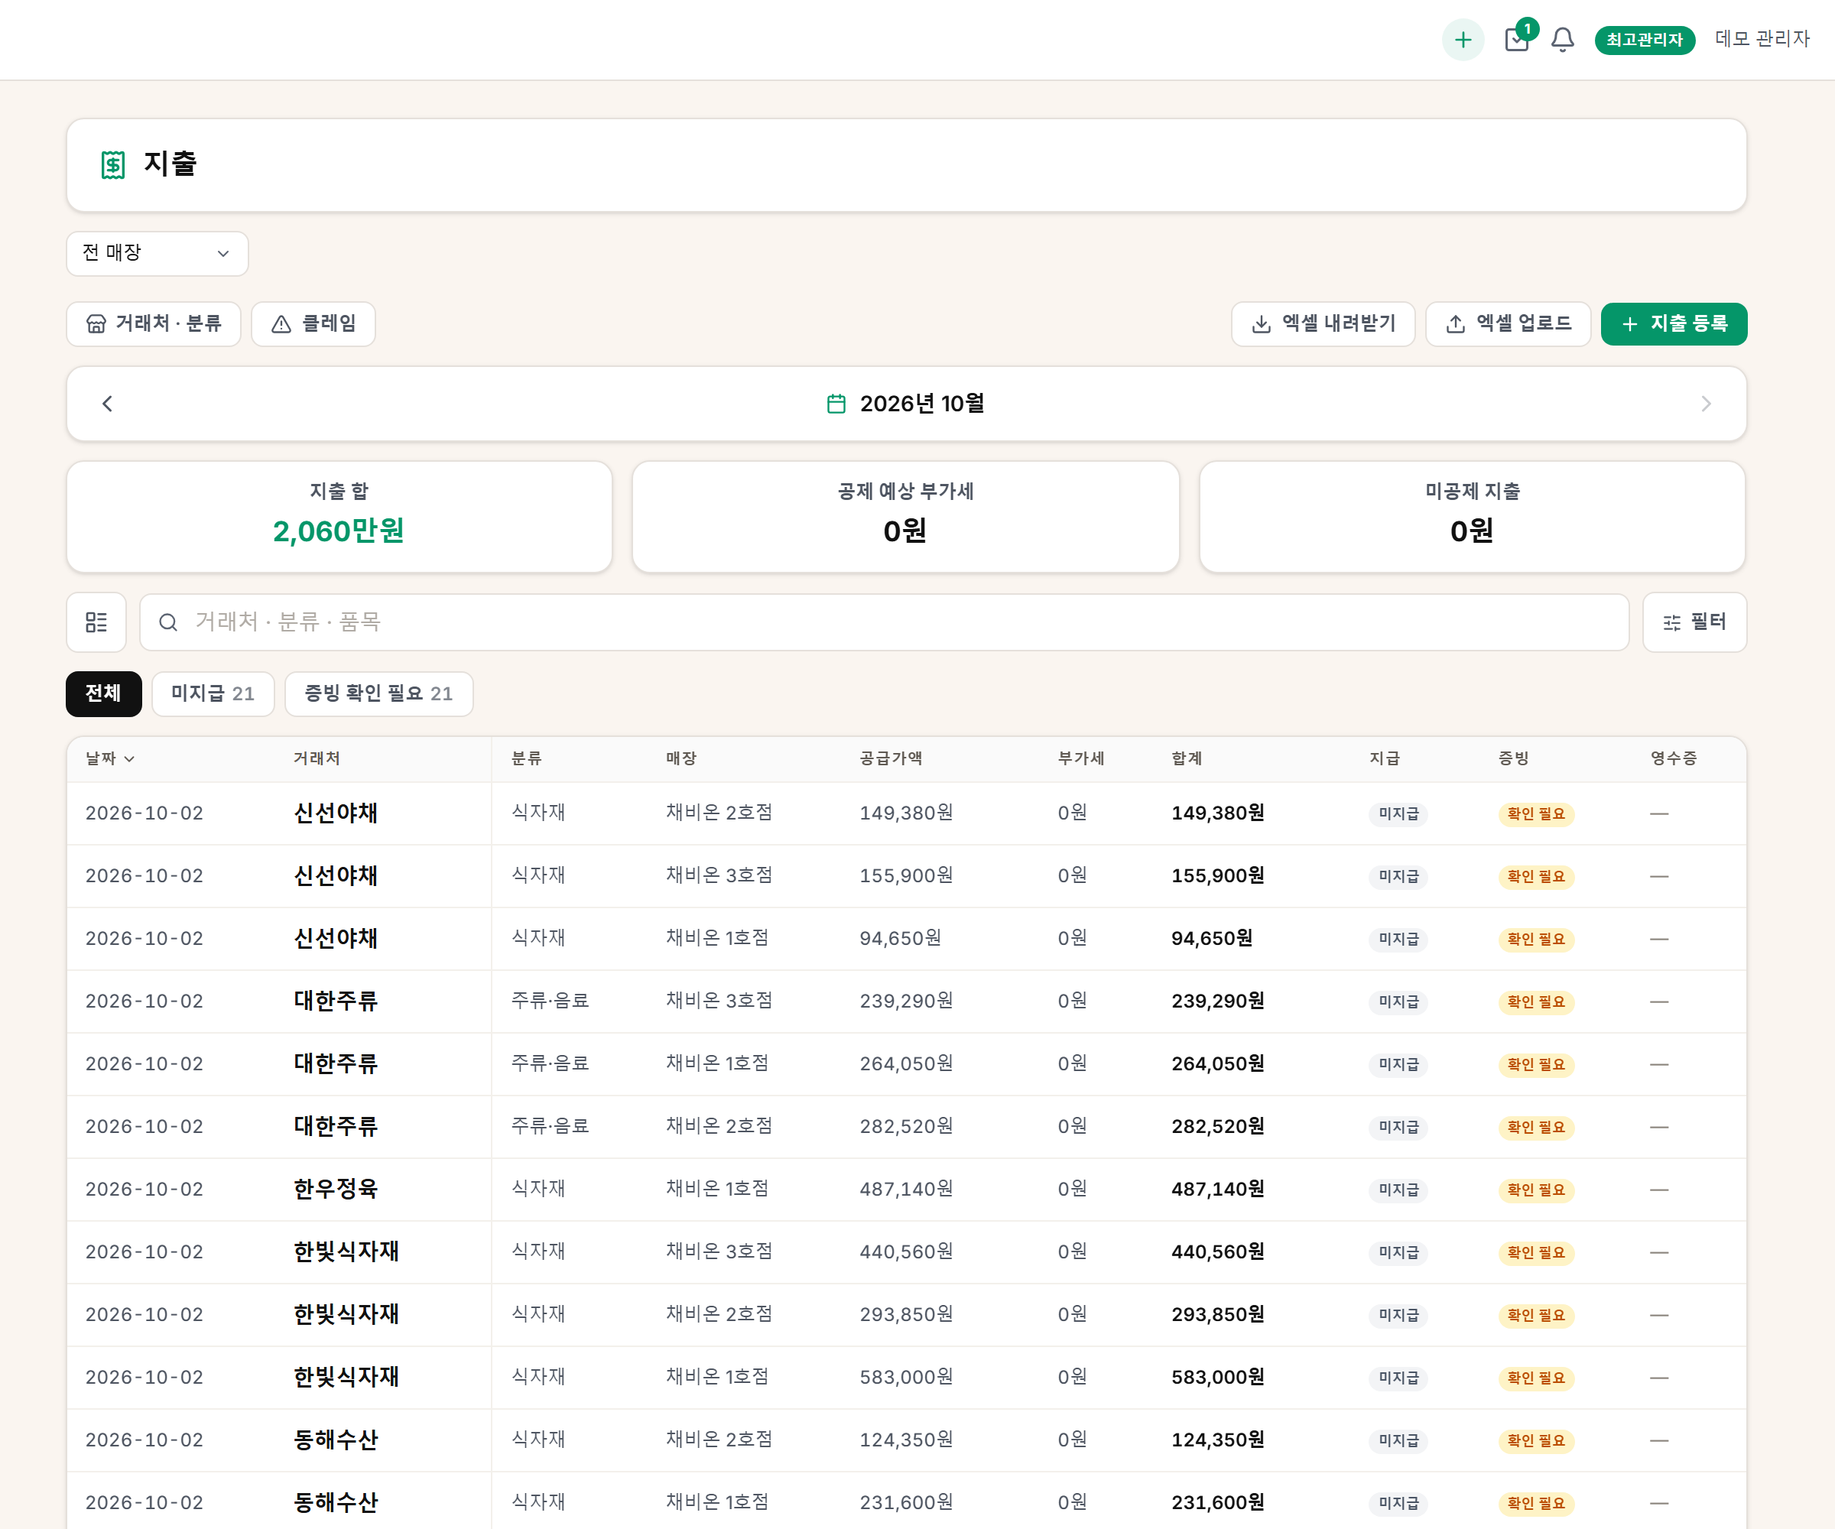Click the search magnifier icon
1835x1529 pixels.
pyautogui.click(x=167, y=622)
